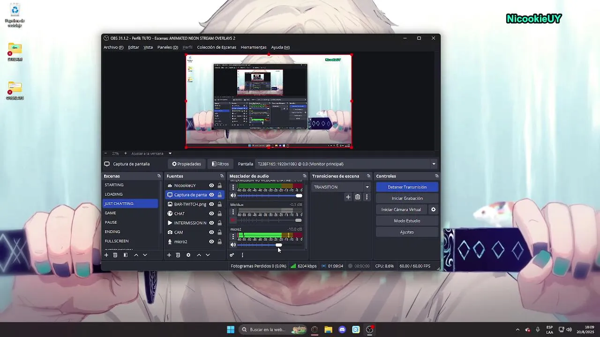Toggle visibility of BAR-TWITCH.png source
Viewport: 600px width, 337px height.
click(211, 204)
